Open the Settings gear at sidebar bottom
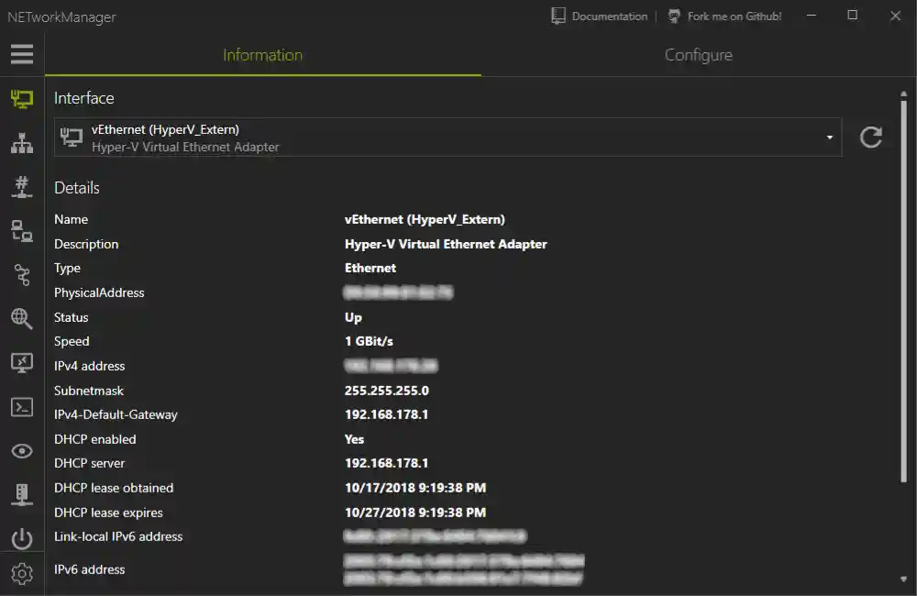Viewport: 917px width, 596px height. coord(21,575)
